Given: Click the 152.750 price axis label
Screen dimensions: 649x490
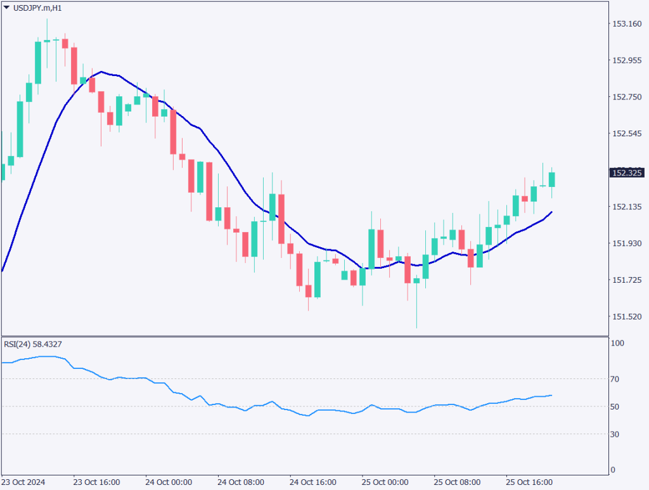Looking at the screenshot, I should pyautogui.click(x=626, y=97).
